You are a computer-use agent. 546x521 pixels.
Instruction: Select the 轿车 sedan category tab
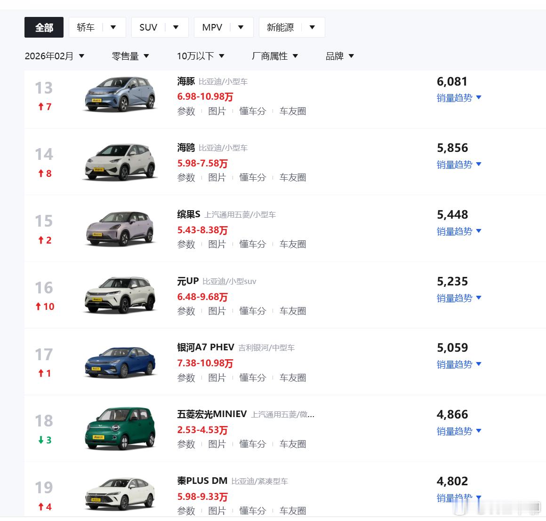click(85, 27)
